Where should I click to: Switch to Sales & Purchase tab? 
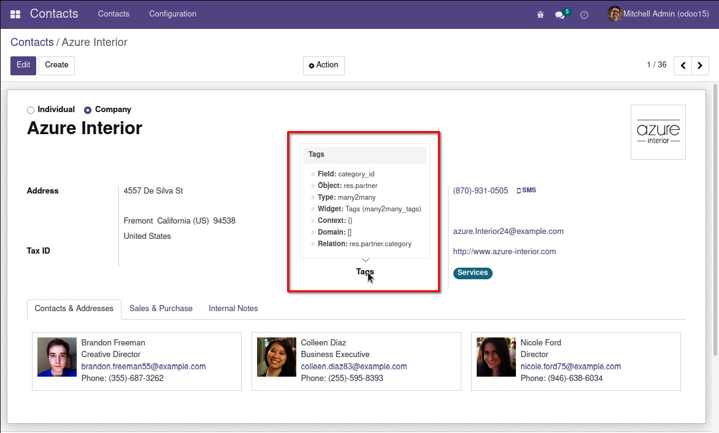(x=161, y=309)
